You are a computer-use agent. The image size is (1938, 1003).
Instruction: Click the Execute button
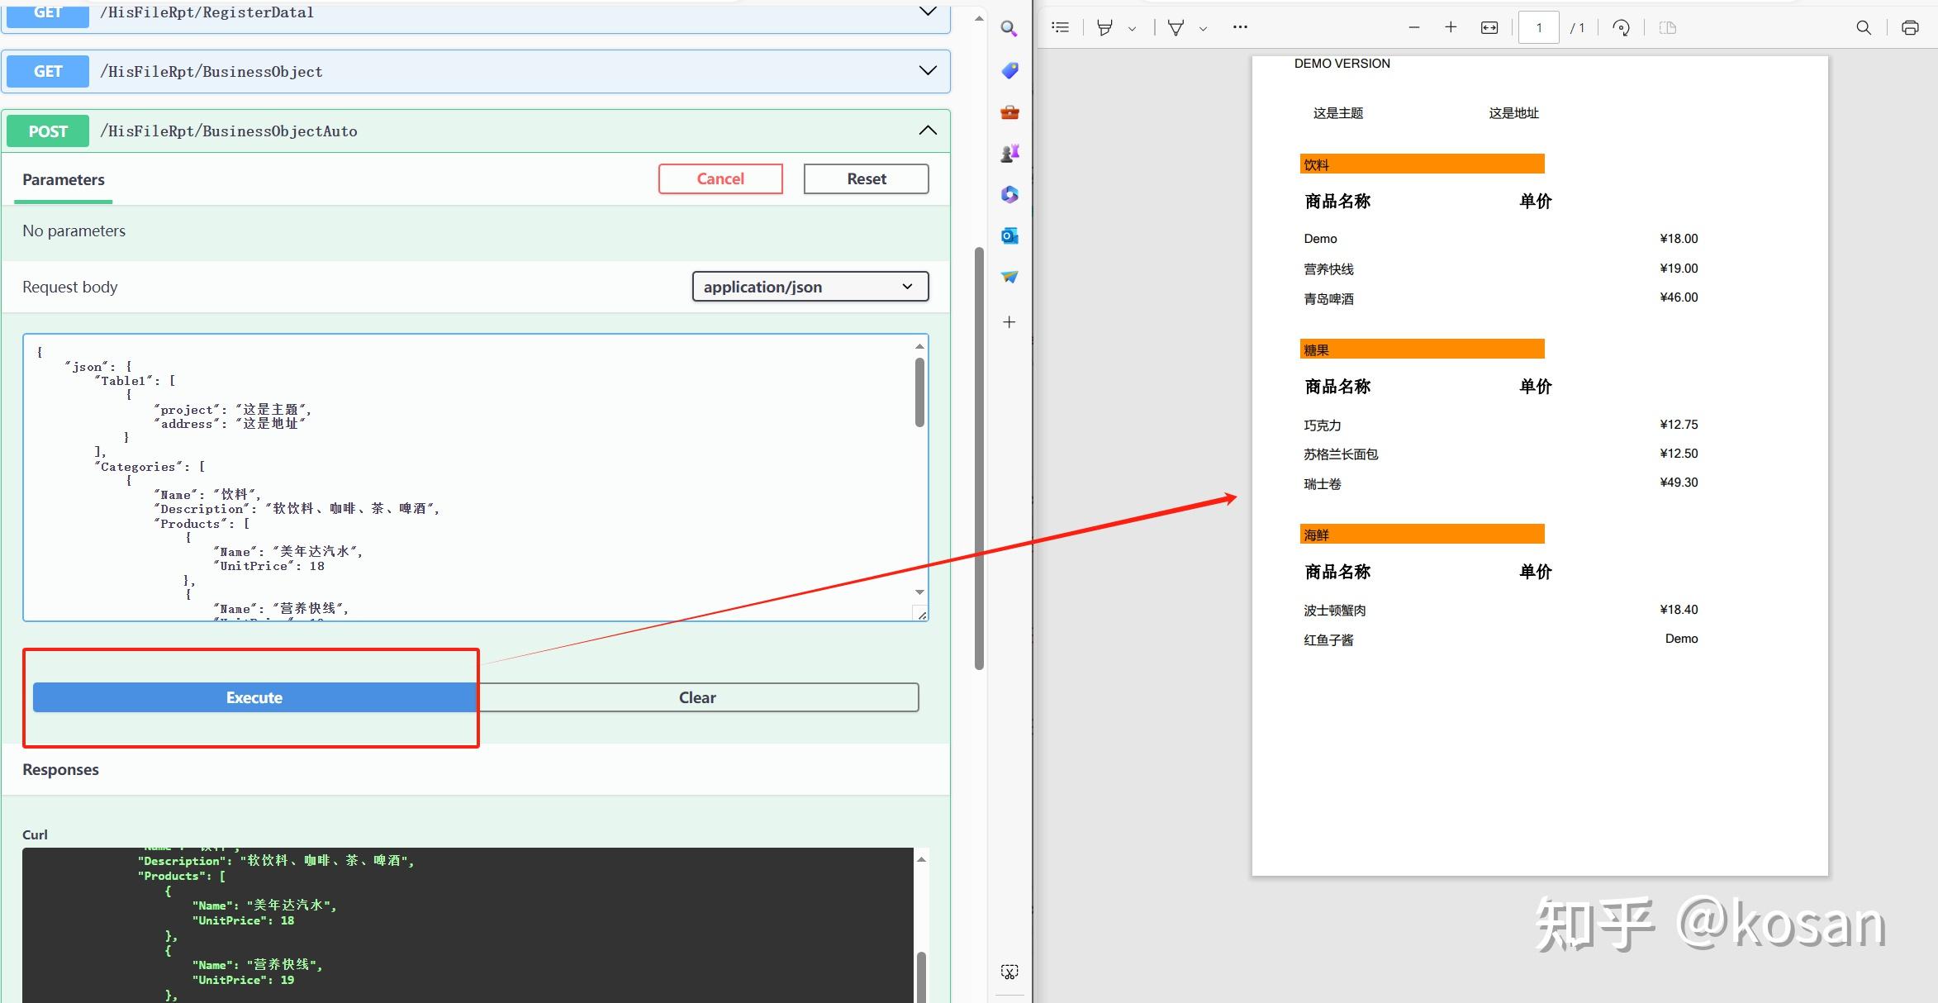pos(253,696)
